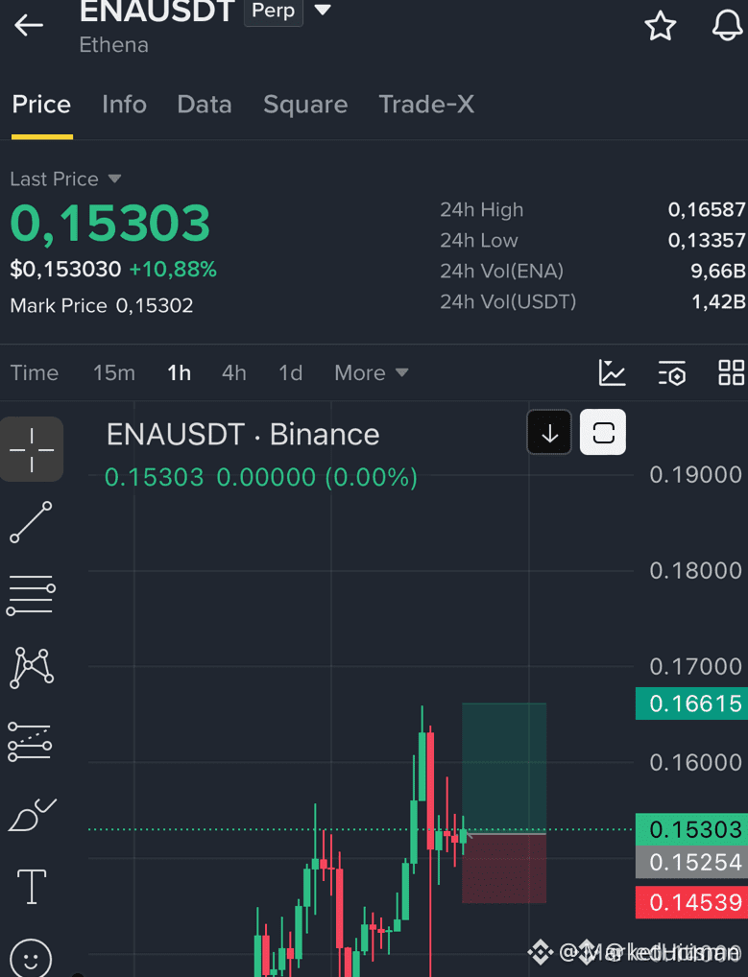Open the Data tab
The image size is (748, 977).
(204, 105)
